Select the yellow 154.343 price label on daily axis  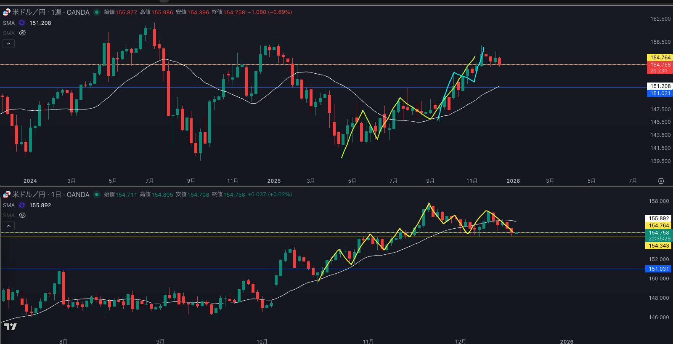(658, 246)
